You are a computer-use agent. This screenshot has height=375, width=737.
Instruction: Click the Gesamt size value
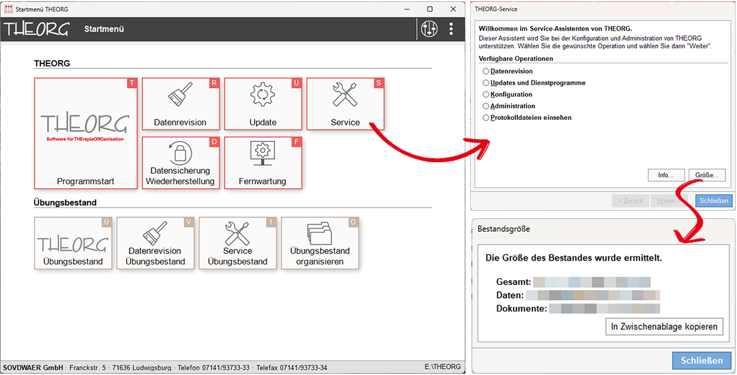click(592, 282)
